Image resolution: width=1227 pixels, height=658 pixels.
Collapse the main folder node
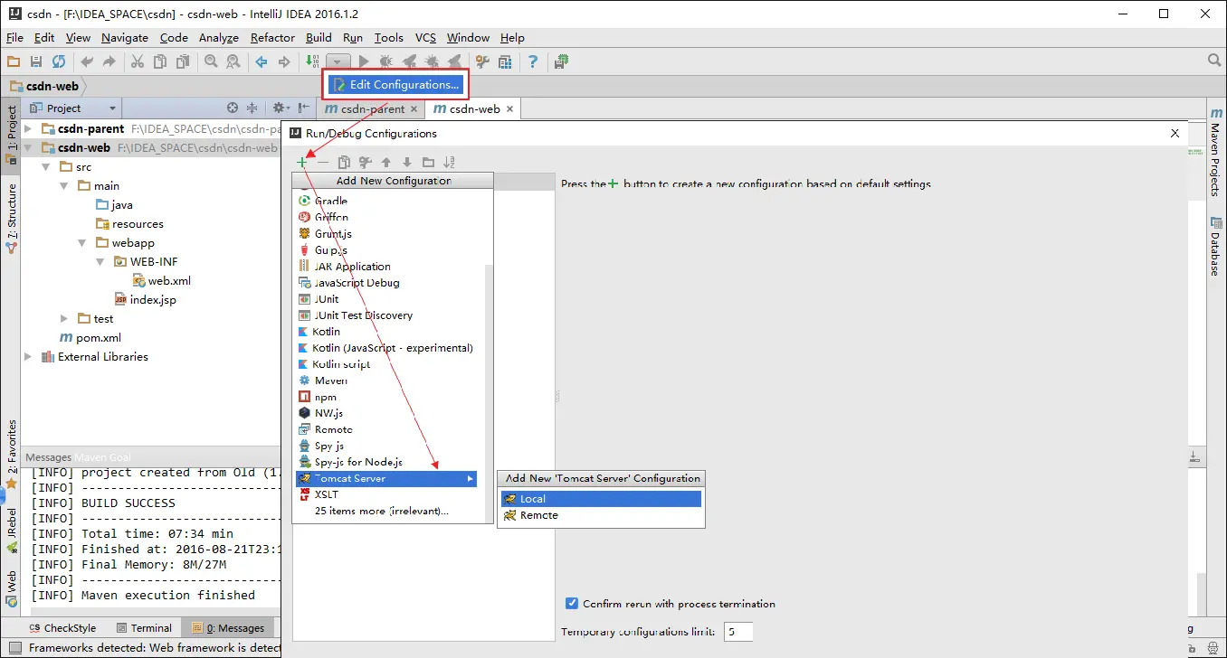pyautogui.click(x=63, y=186)
